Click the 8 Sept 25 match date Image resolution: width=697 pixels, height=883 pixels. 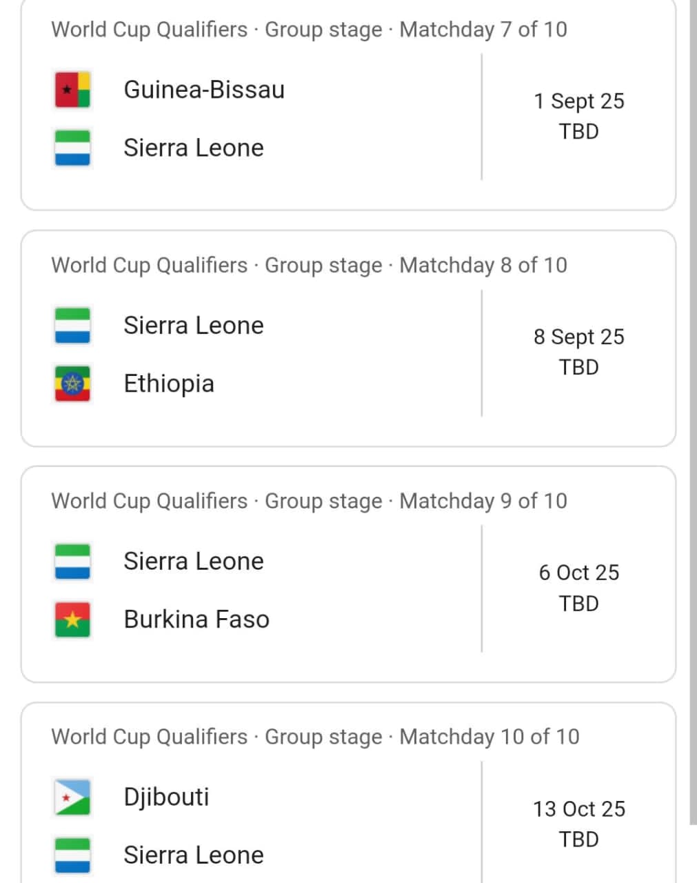click(x=578, y=337)
